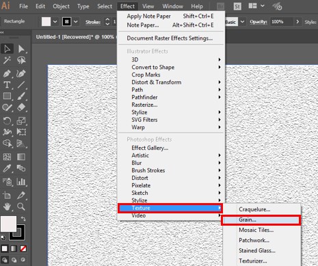Select the Eraser tool
The width and height of the screenshot is (318, 266).
click(21, 107)
